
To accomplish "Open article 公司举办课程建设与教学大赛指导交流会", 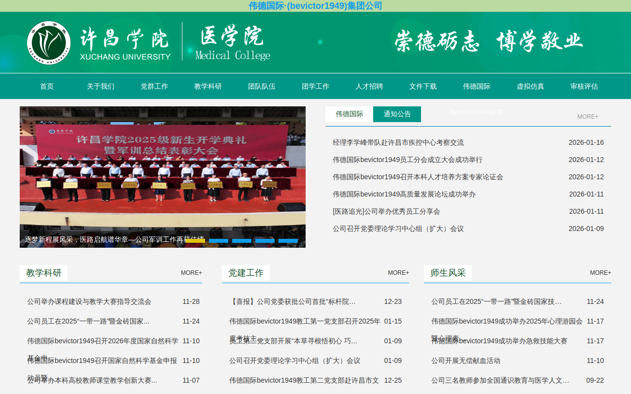I will pyautogui.click(x=89, y=301).
